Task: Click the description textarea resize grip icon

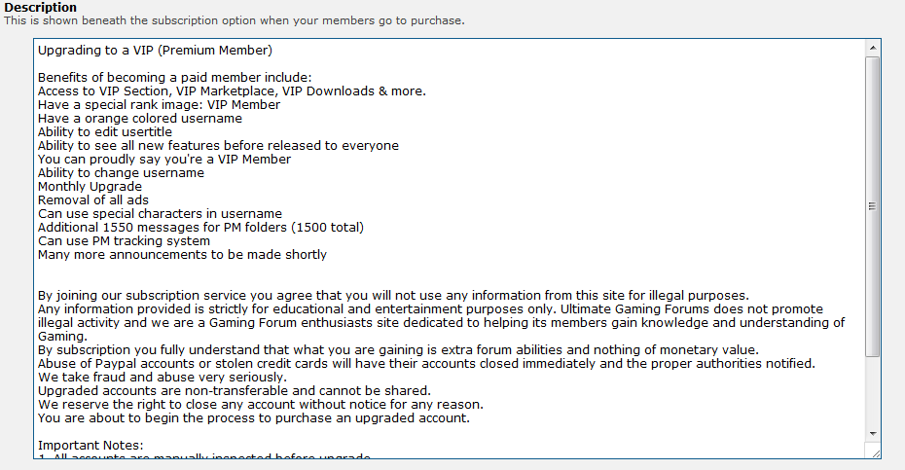Action: pos(875,452)
